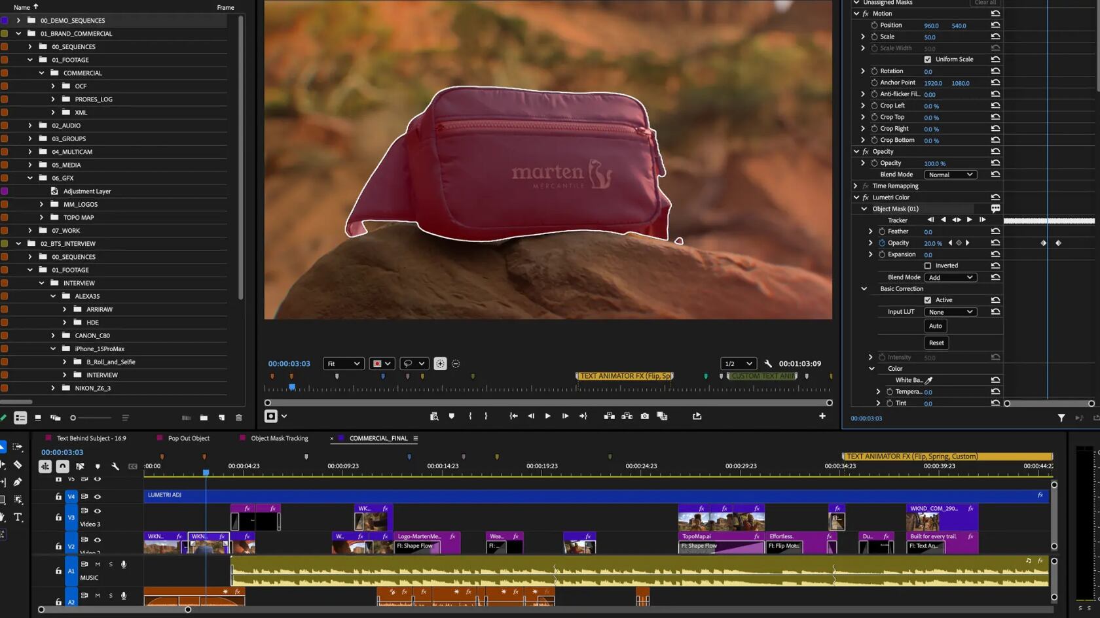Expand the 02_AUDIO bin

(x=30, y=126)
